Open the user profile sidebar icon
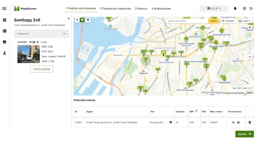The height and width of the screenshot is (154, 257). pyautogui.click(x=4, y=53)
